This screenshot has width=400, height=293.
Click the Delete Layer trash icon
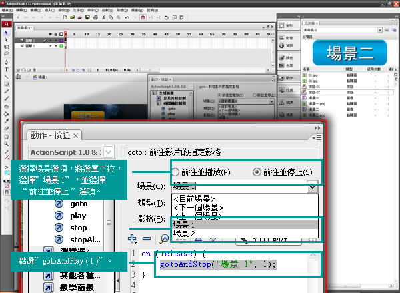pyautogui.click(x=35, y=70)
